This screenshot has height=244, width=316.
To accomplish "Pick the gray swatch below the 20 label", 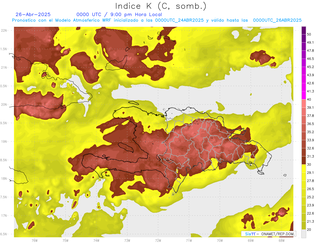I will (304, 234).
